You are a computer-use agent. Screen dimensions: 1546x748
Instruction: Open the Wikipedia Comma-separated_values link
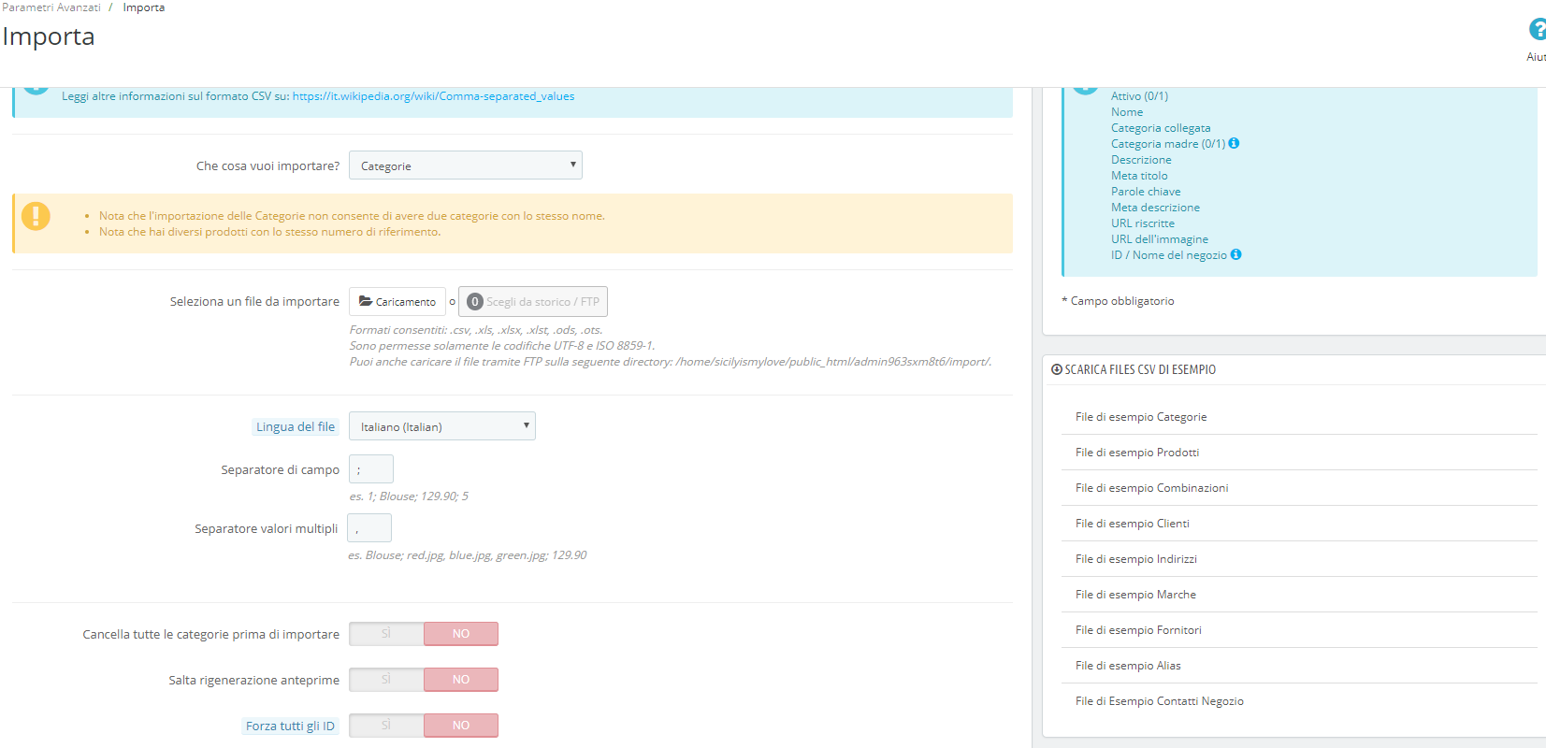point(434,96)
